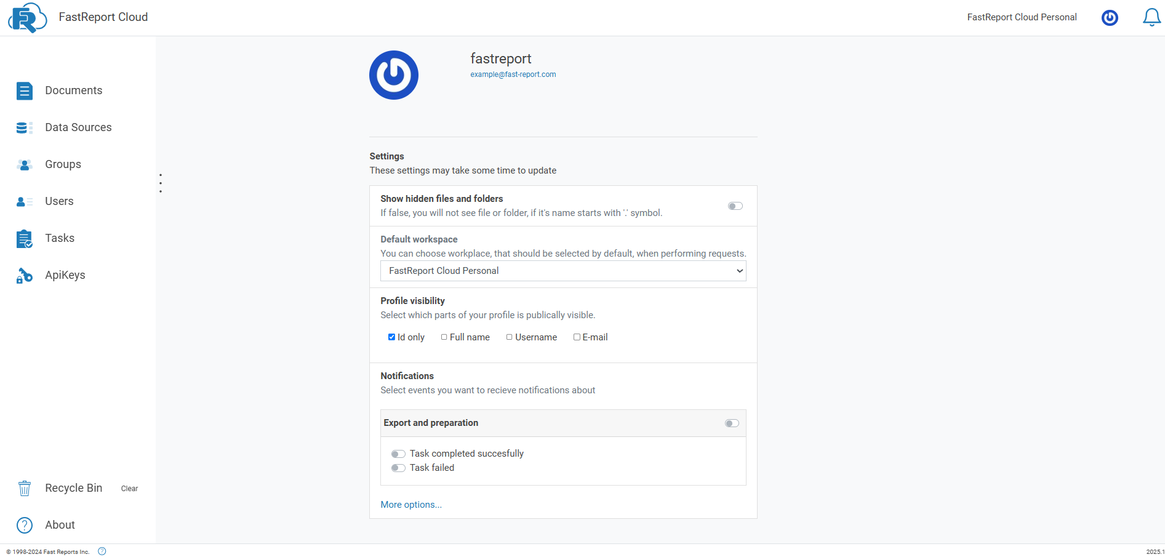Click the About question mark icon

click(25, 525)
